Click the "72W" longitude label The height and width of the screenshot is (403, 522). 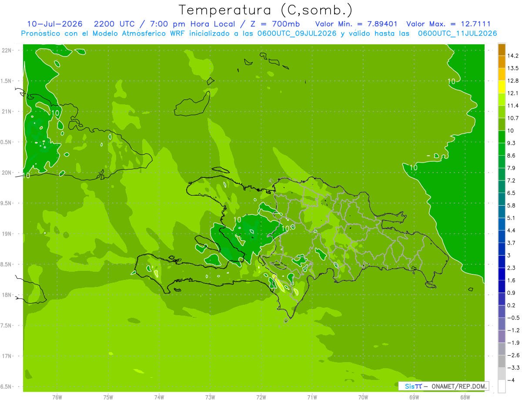[261, 397]
